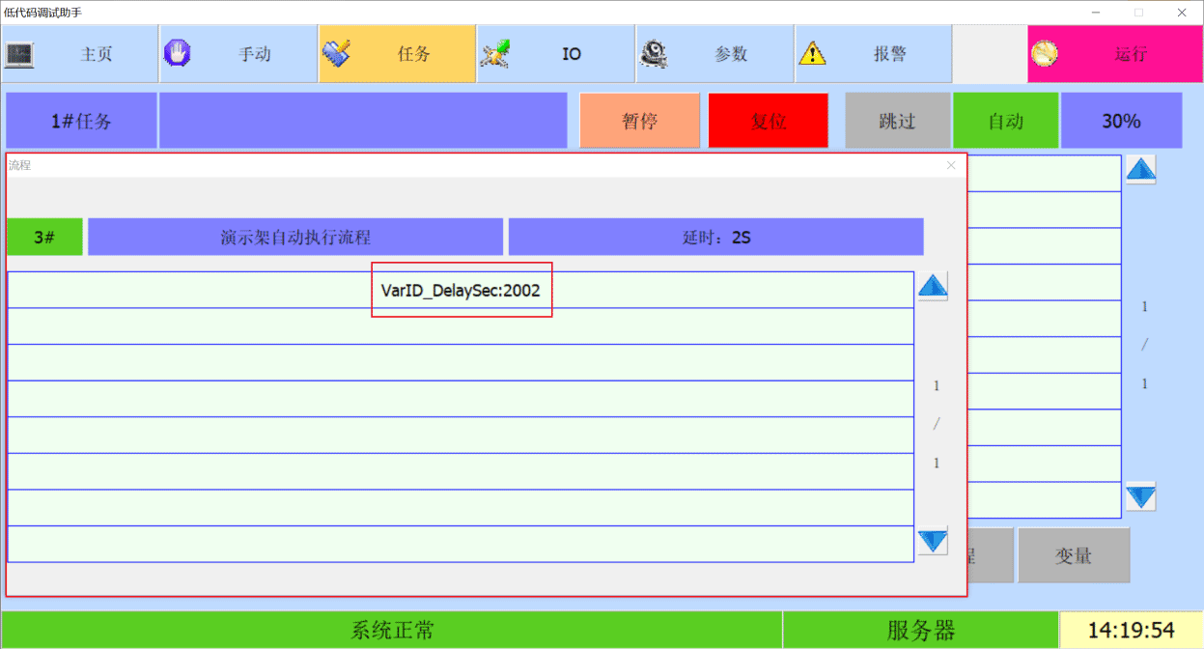Open the 变量 variables button
Viewport: 1204px width, 649px height.
[x=1073, y=555]
